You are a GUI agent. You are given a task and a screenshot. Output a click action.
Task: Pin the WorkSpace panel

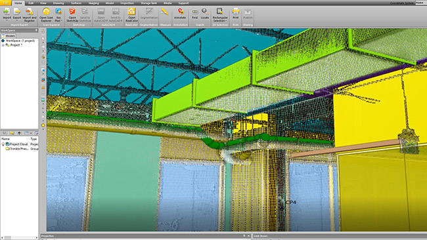[37, 30]
